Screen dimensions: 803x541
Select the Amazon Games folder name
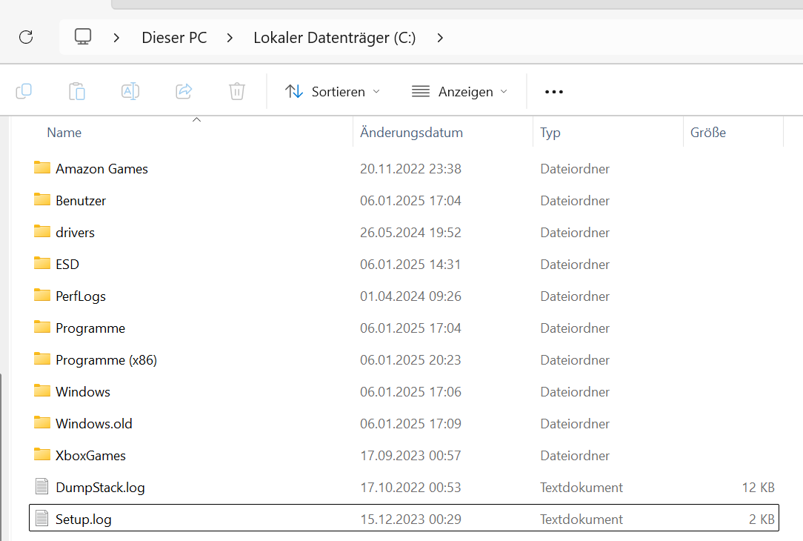pos(101,168)
